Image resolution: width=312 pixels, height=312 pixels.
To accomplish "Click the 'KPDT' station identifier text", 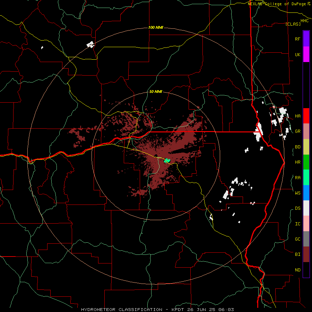I will (178, 310).
